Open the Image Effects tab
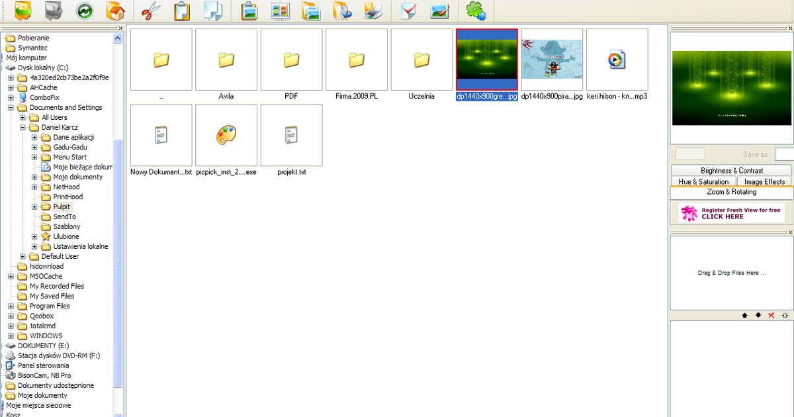Screen dimensions: 794x417 tap(764, 181)
